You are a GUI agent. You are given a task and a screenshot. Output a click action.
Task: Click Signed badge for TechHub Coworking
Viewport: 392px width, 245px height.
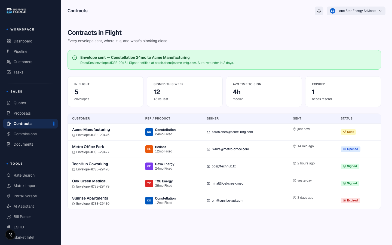point(350,166)
